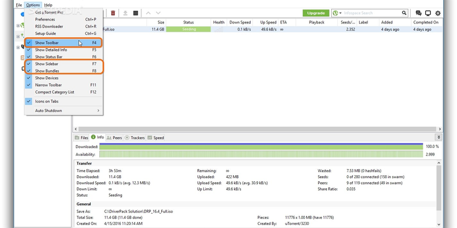Sort by Size column header
Screen dimensions: 457x228
click(x=156, y=22)
